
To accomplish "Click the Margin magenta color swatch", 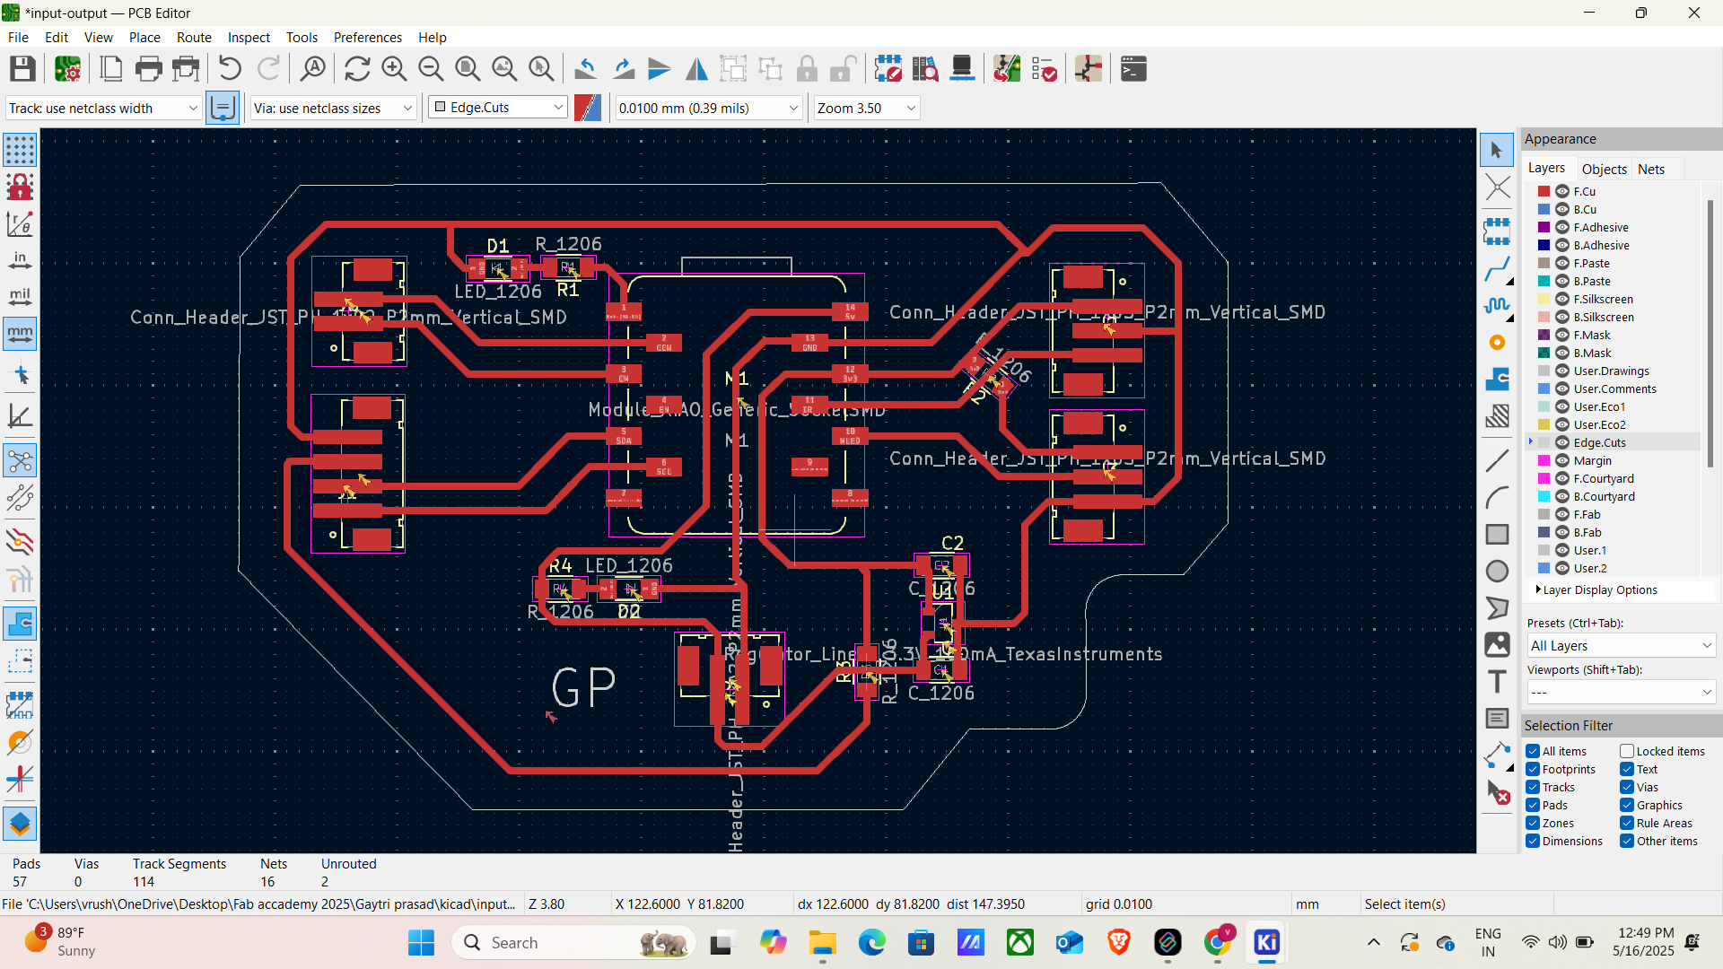I will (x=1544, y=460).
